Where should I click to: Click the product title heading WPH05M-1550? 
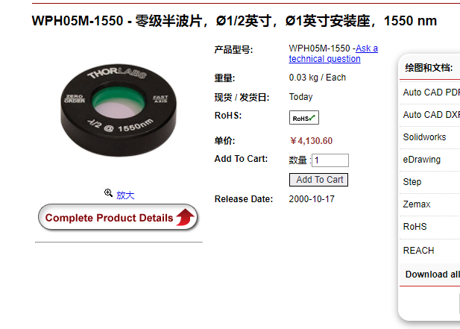click(234, 21)
